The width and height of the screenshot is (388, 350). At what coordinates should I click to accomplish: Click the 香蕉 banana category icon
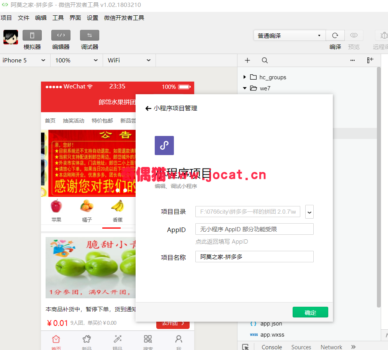pos(118,206)
